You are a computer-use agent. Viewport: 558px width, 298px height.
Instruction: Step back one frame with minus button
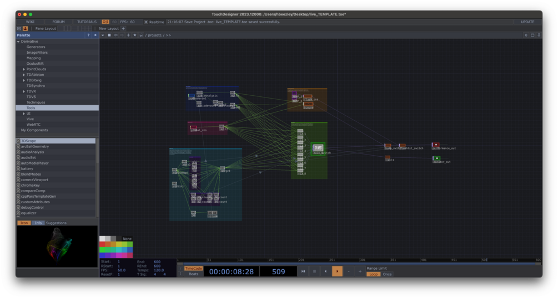[x=348, y=271]
